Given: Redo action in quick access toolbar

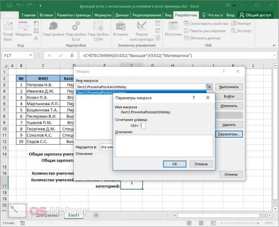Looking at the screenshot, I should click(x=29, y=5).
